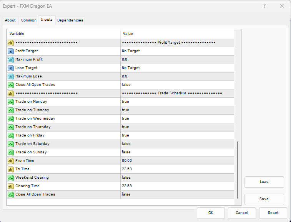The image size is (291, 222).
Task: Click the boolean icon next to Trade on Sunday
Action: [x=11, y=152]
